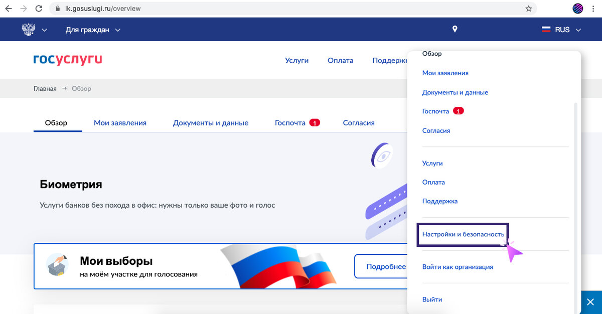Click the Главная breadcrumb link
Image resolution: width=602 pixels, height=314 pixels.
(x=45, y=88)
